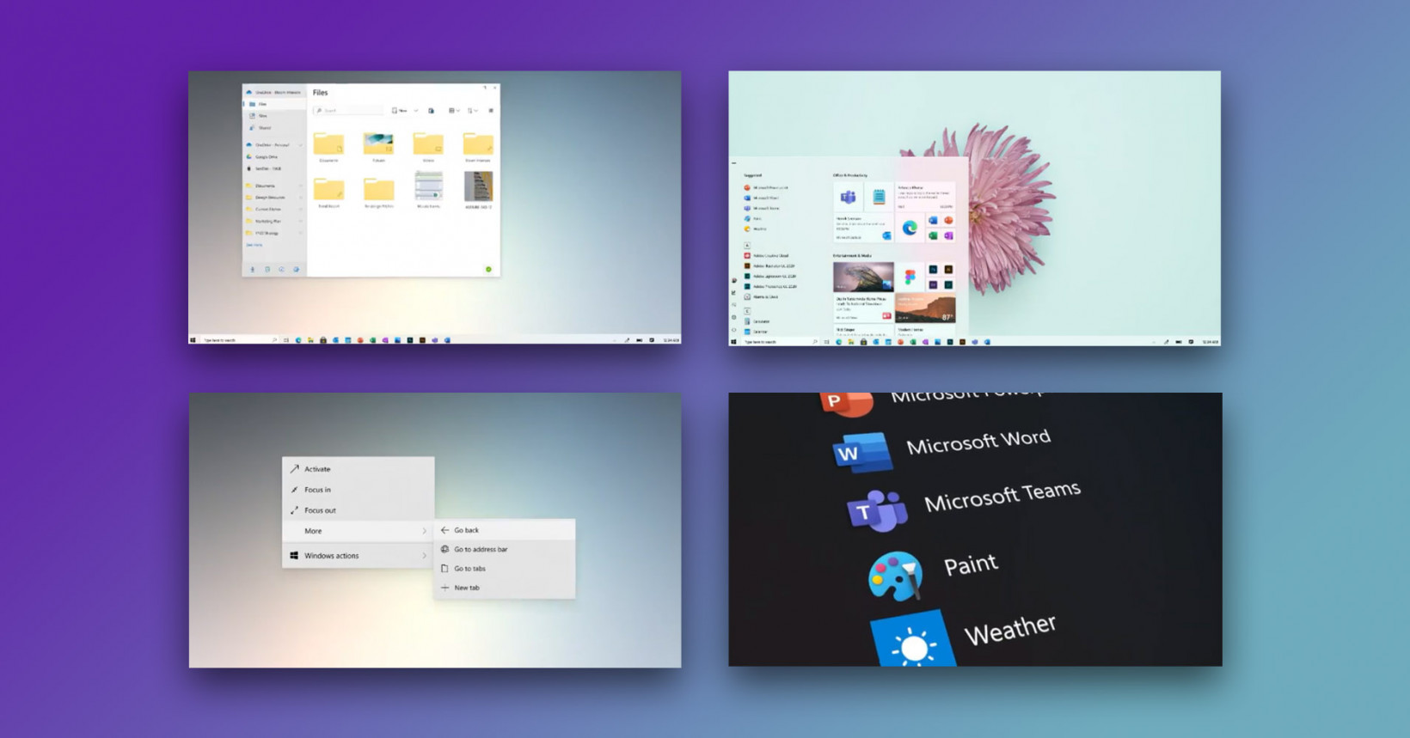Viewport: 1410px width, 738px height.
Task: Open the Pictures folder tile in Files window
Action: coord(378,146)
